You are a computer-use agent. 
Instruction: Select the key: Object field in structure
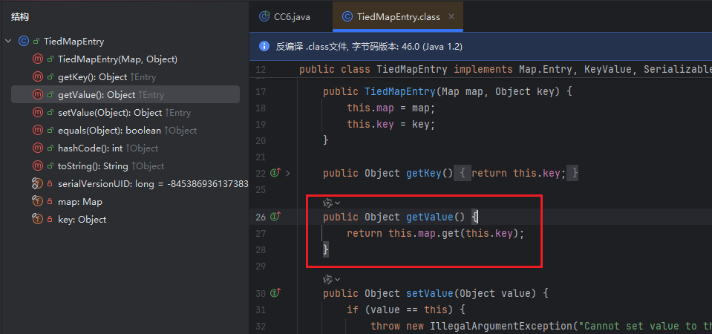tap(82, 220)
